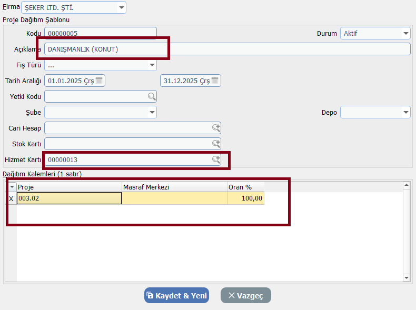This screenshot has width=416, height=310.
Task: Click the grid scrollbar down arrow
Action: click(406, 277)
